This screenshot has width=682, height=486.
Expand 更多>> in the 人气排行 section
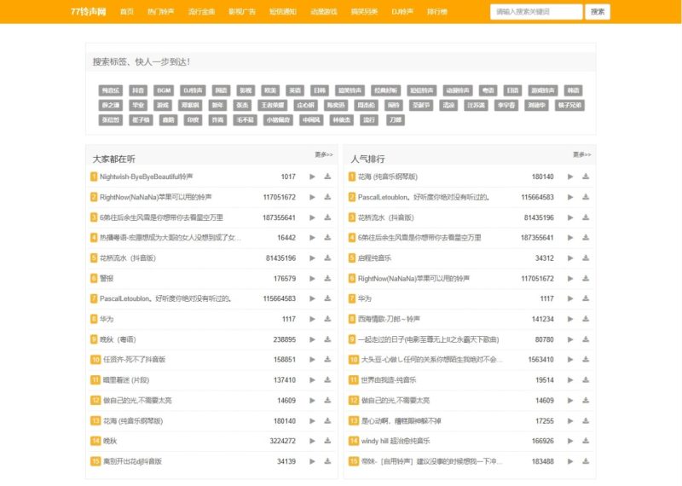[x=581, y=155]
